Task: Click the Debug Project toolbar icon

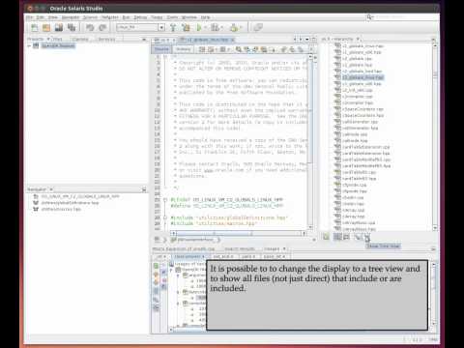Action: (x=215, y=28)
